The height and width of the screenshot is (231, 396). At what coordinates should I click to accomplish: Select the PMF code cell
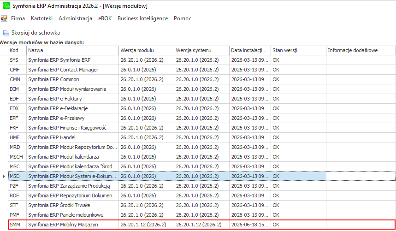click(17, 215)
